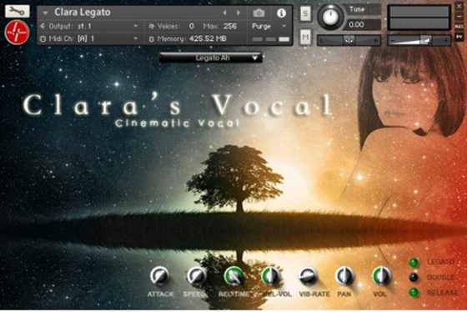Click the red library logo icon
The image size is (467, 312).
(17, 33)
